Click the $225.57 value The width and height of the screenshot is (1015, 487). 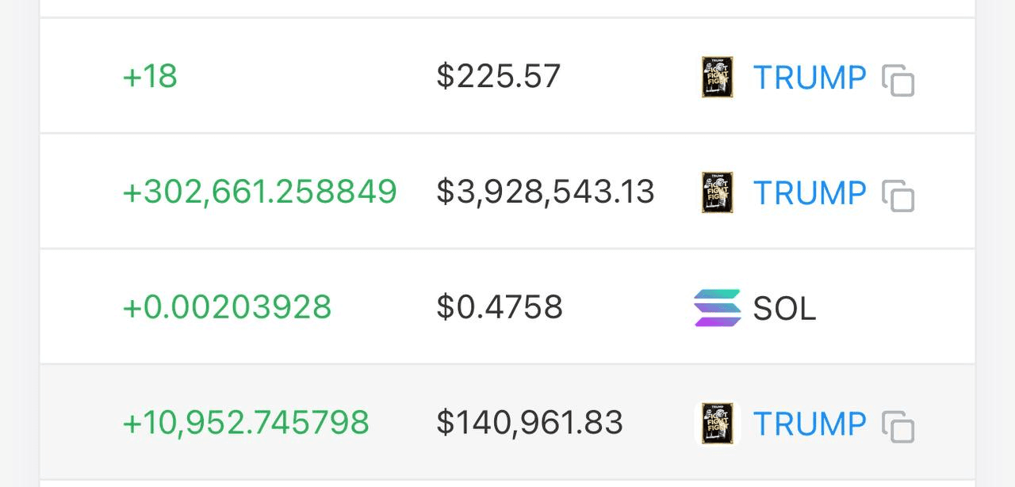coord(499,76)
